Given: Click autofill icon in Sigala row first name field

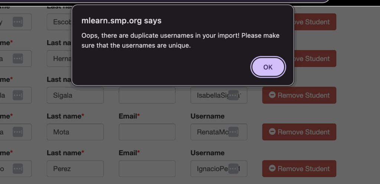Looking at the screenshot, I should 18,95.
